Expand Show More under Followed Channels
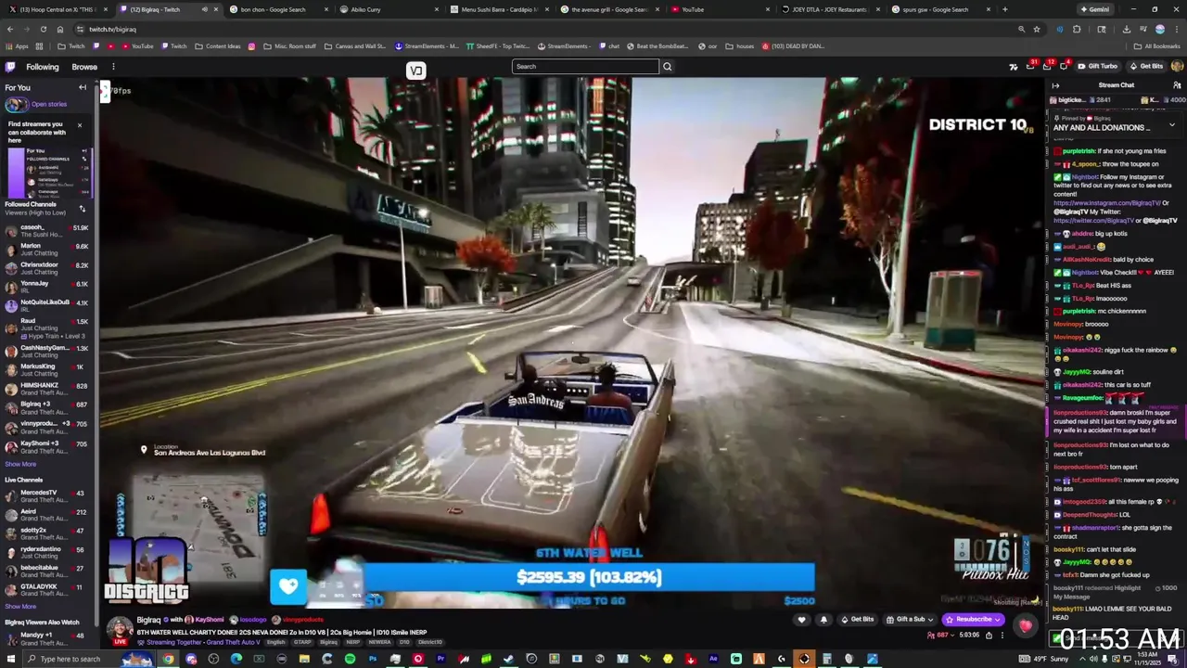The height and width of the screenshot is (668, 1187). [20, 464]
